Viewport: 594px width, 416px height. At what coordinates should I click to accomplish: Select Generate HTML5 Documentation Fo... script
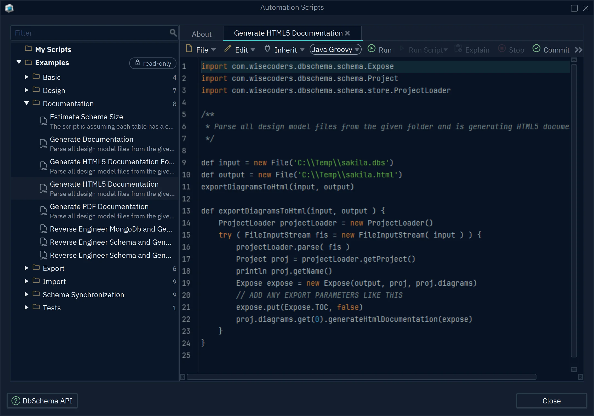[x=95, y=166]
